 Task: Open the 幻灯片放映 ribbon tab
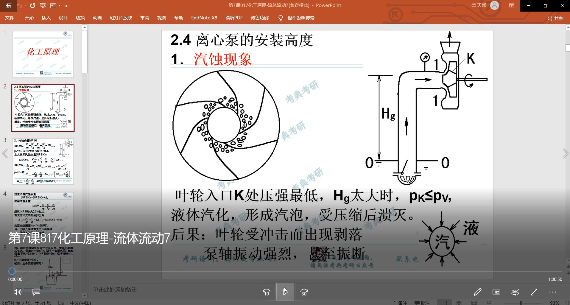(121, 18)
